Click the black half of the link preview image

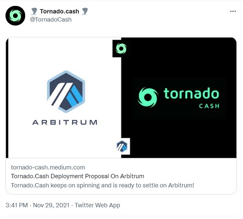[x=179, y=98]
